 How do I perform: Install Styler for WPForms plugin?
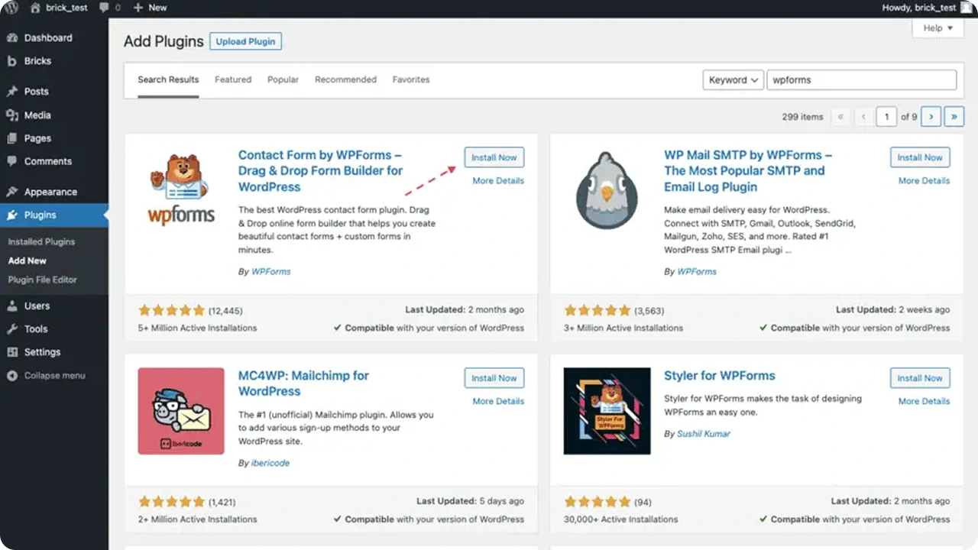(920, 378)
